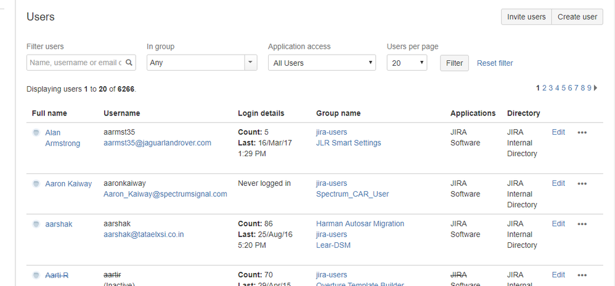This screenshot has height=286, width=615.
Task: Open the Lear-DSM group link
Action: pyautogui.click(x=333, y=245)
